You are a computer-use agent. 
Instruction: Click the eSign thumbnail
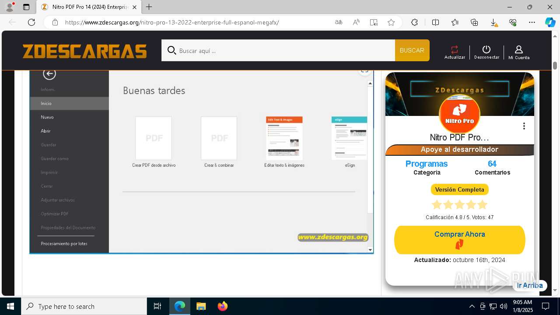349,138
